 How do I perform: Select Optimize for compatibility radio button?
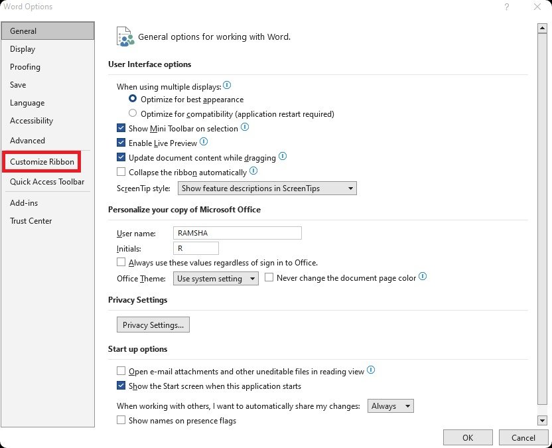point(133,113)
